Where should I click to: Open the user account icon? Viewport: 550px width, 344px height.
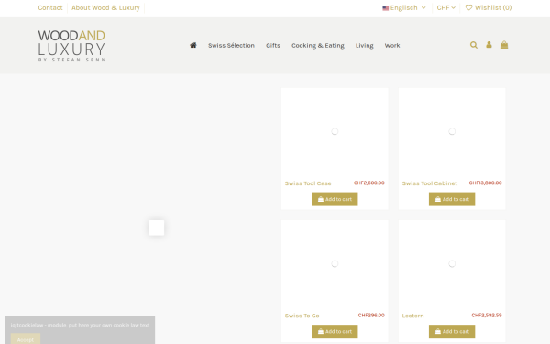click(489, 45)
